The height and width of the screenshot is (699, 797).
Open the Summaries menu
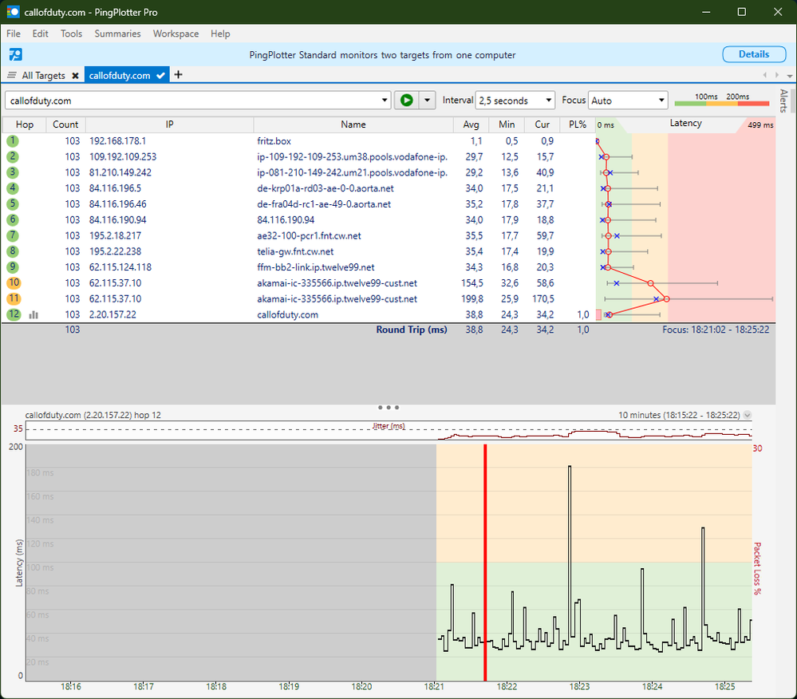117,34
